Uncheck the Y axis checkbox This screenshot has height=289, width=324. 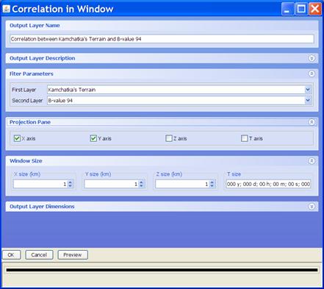point(93,138)
